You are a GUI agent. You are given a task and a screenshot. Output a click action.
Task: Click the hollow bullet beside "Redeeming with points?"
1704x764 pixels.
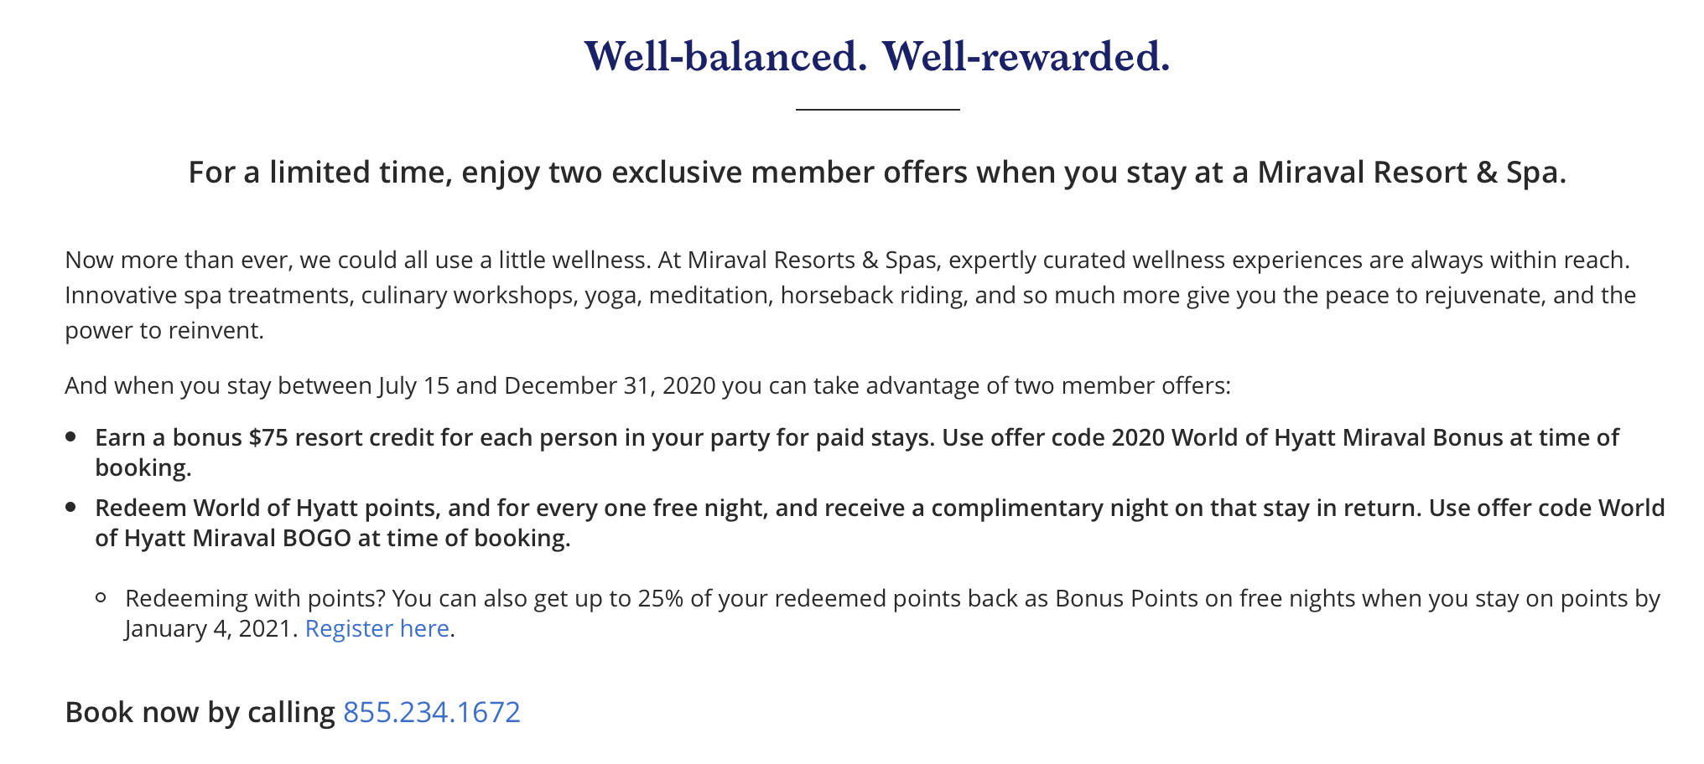tap(101, 598)
